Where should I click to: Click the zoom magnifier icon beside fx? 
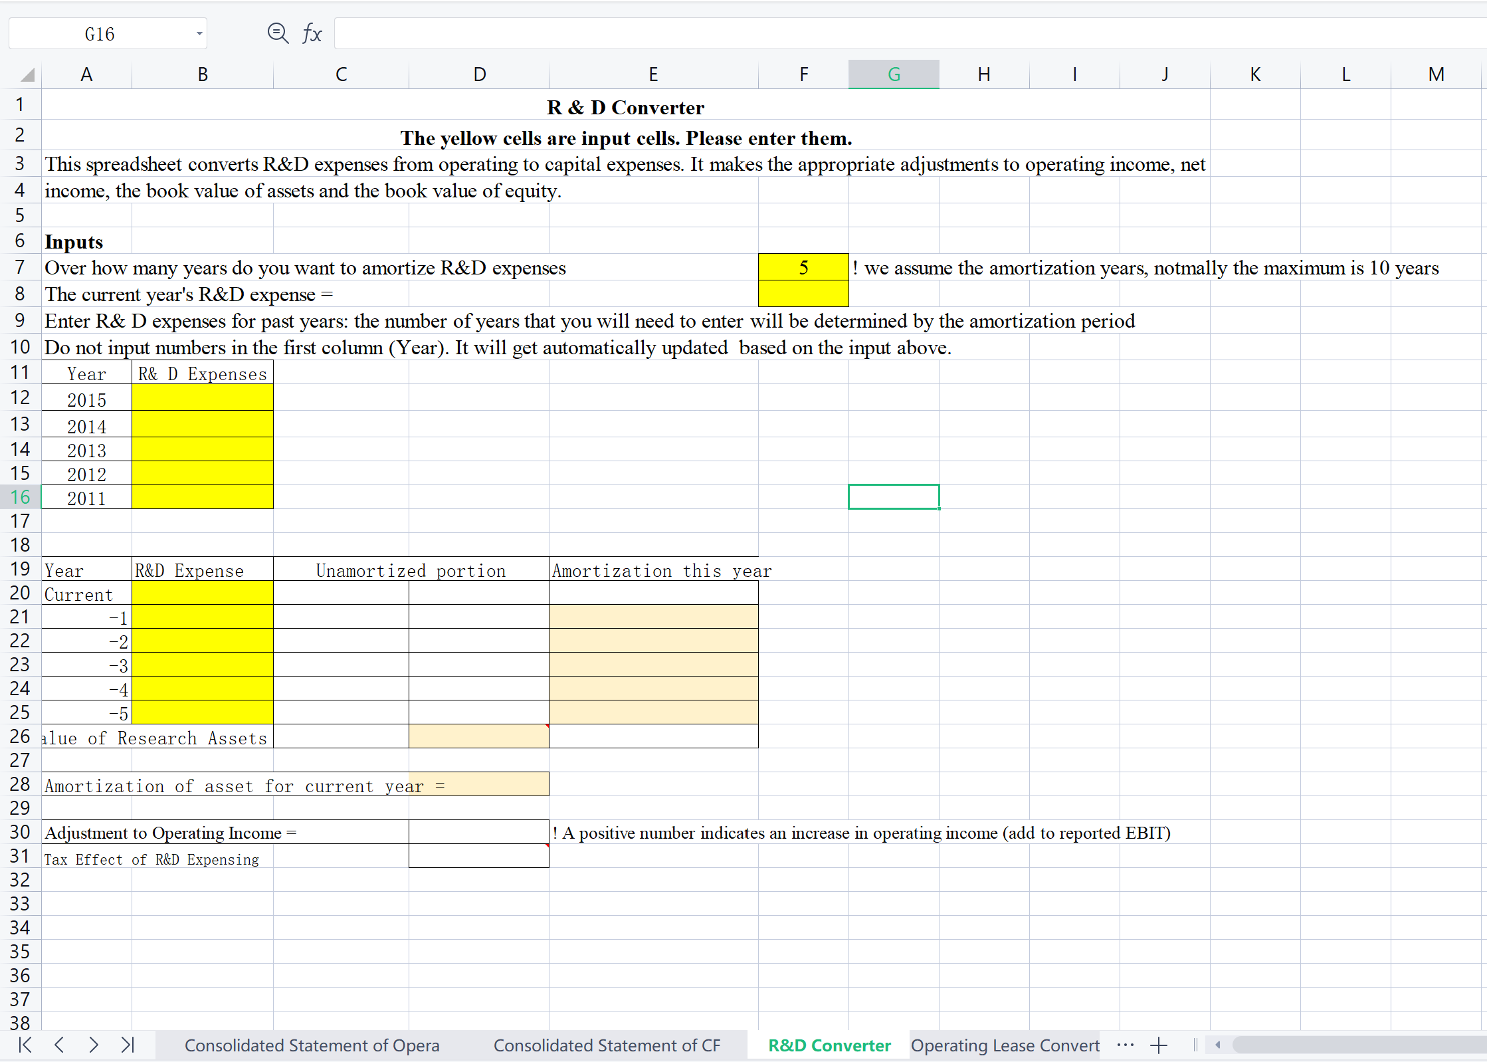278,33
